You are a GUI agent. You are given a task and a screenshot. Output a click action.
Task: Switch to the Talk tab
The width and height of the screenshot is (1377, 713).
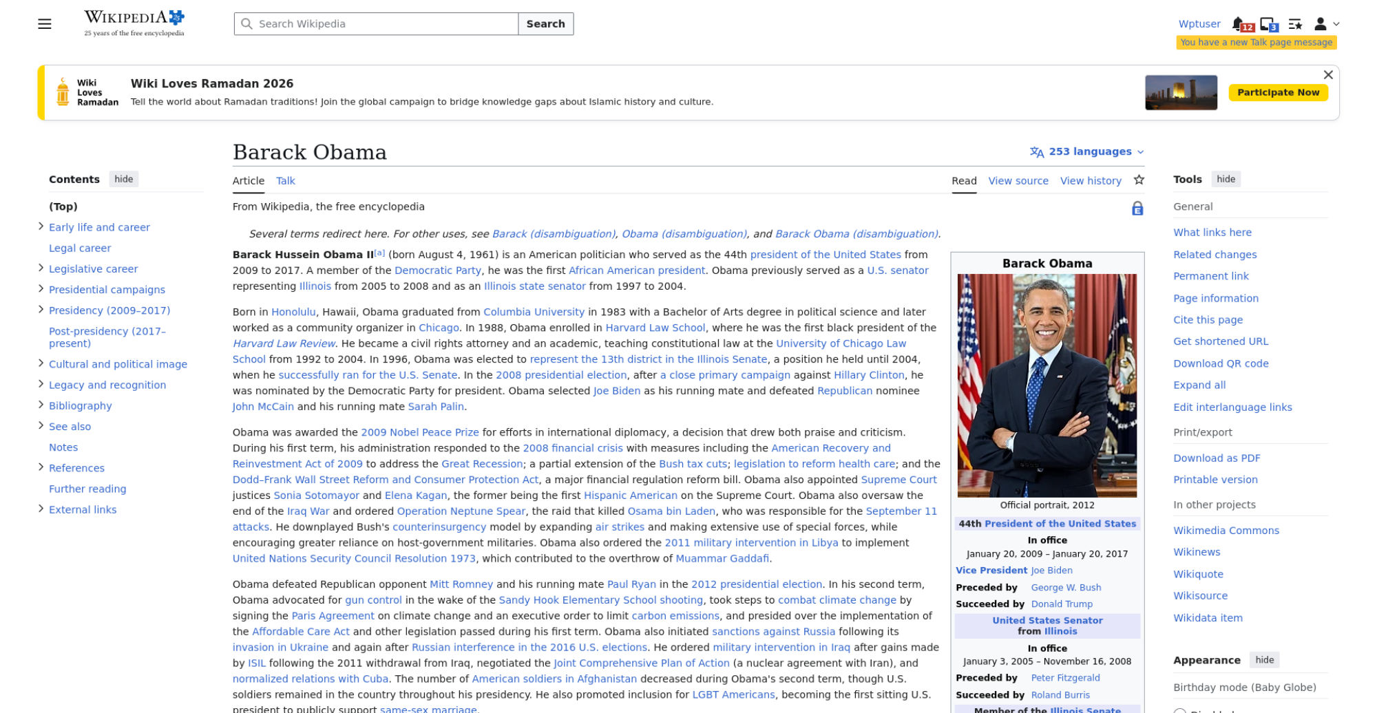(x=285, y=181)
